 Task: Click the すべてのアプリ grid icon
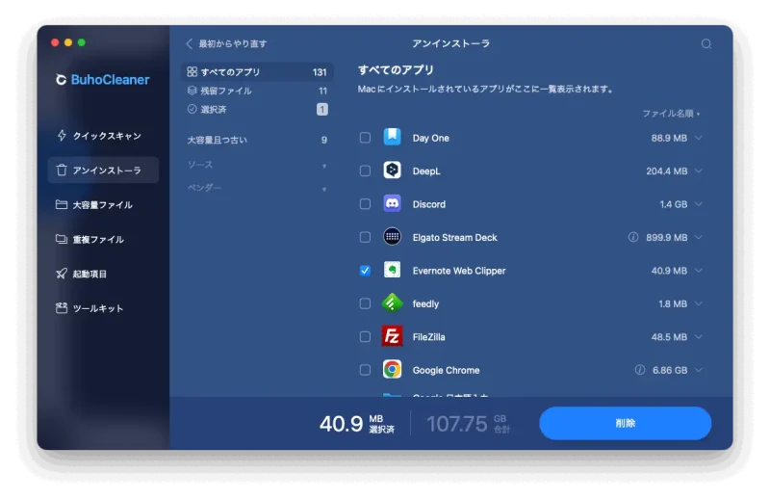192,72
